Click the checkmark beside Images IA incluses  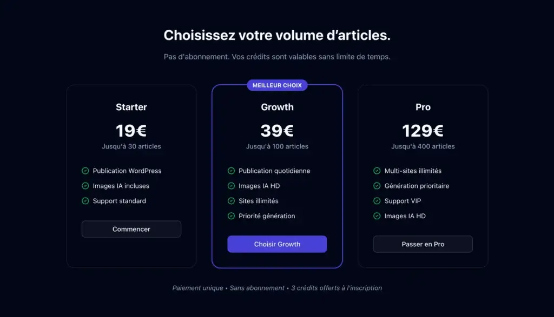click(x=85, y=186)
